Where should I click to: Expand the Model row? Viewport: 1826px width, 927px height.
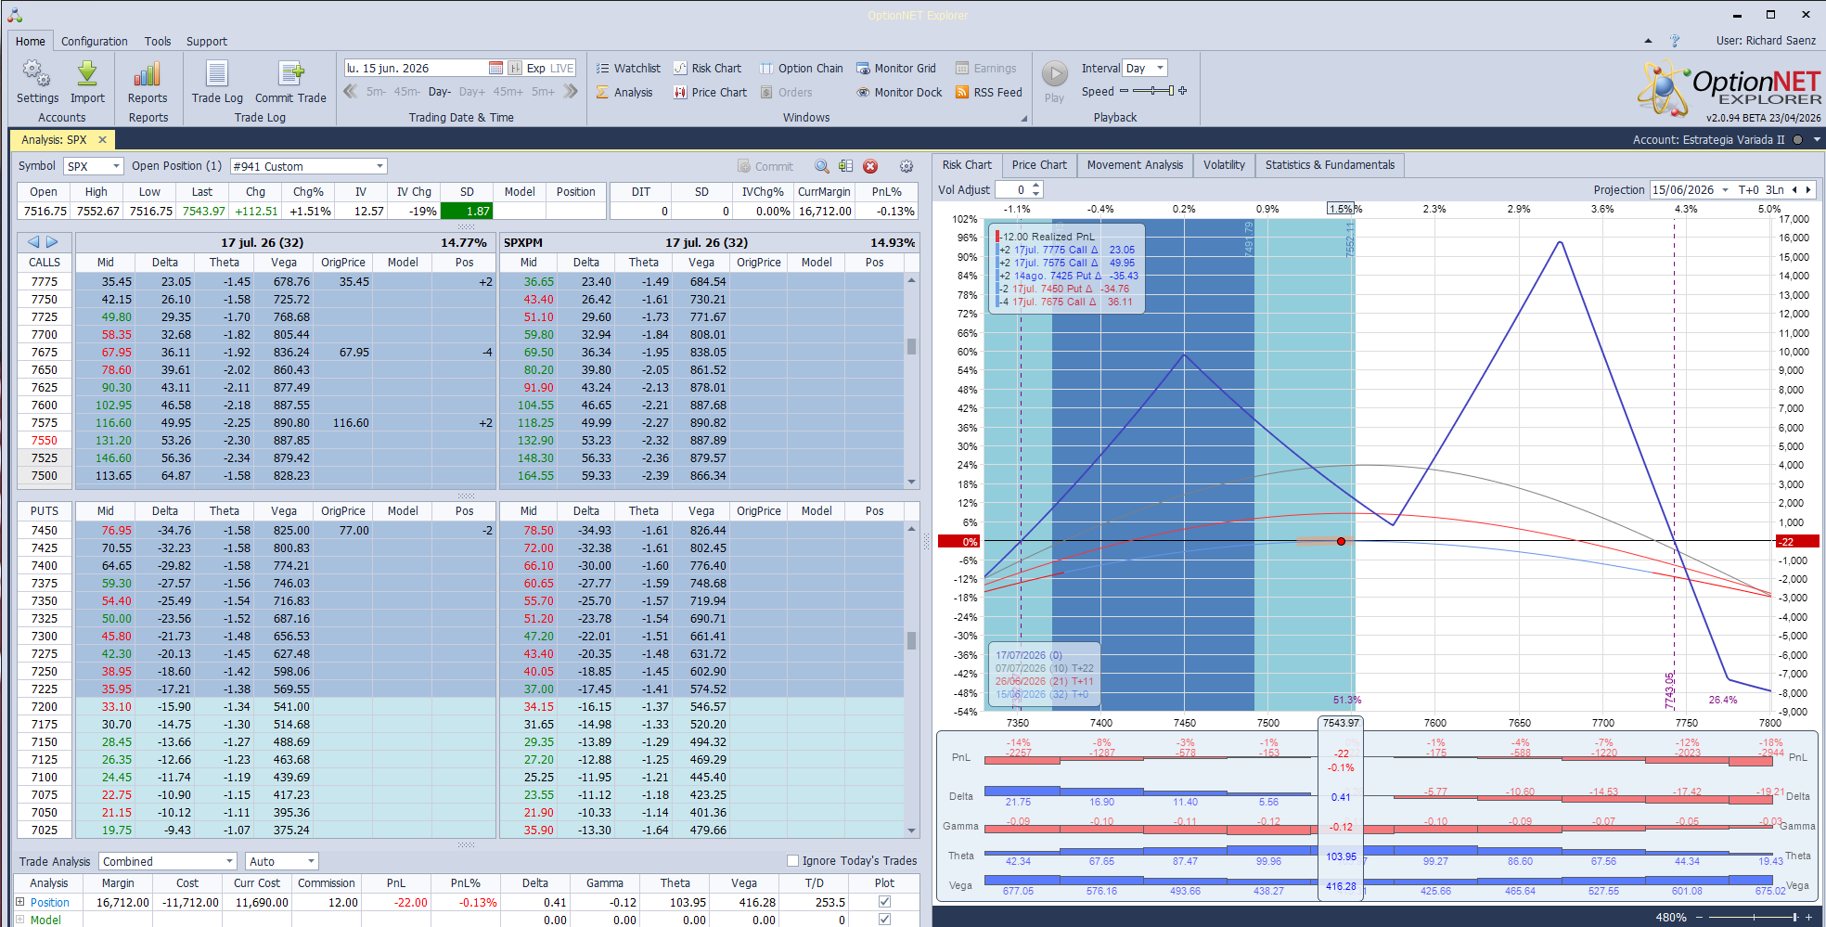[20, 920]
